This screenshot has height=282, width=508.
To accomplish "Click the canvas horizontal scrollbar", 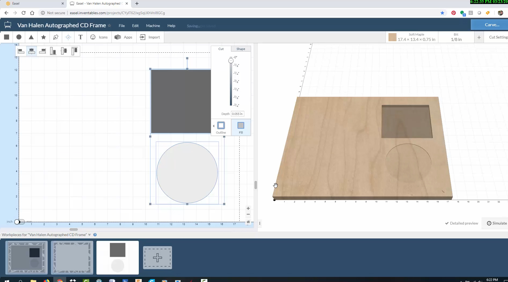I will [x=74, y=229].
